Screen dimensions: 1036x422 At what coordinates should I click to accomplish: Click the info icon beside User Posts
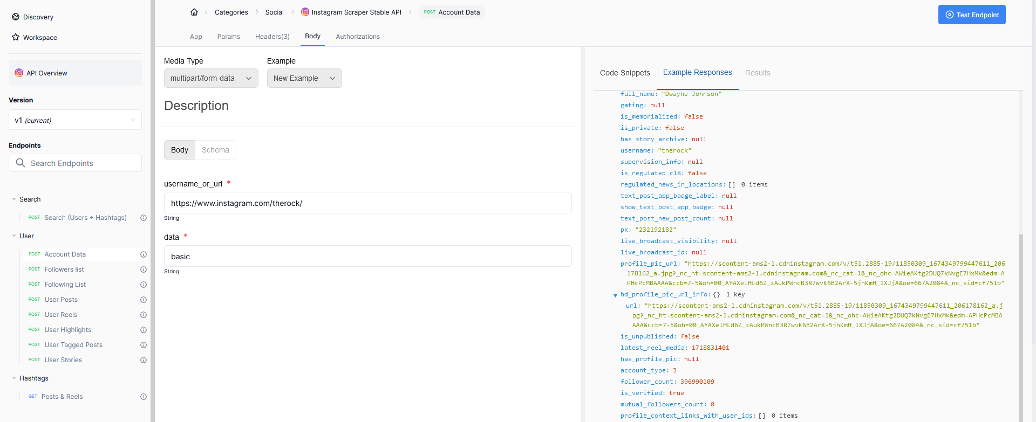(x=144, y=300)
